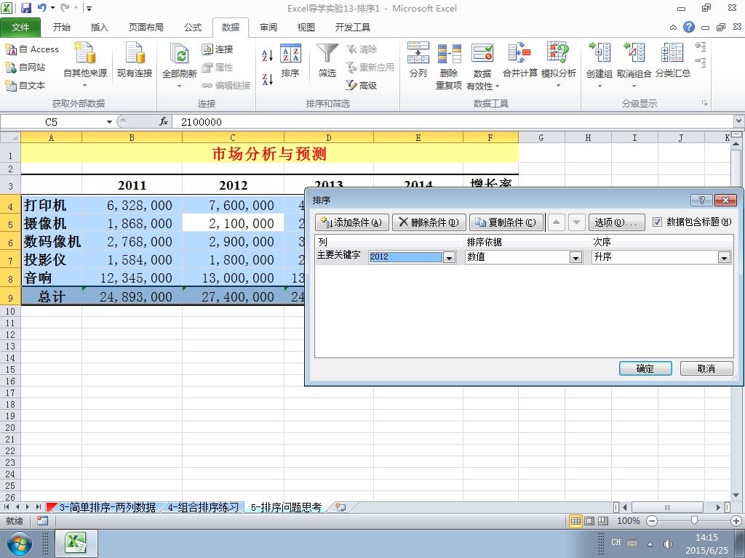Open the File (文件) tab
The width and height of the screenshot is (745, 558).
click(x=20, y=27)
